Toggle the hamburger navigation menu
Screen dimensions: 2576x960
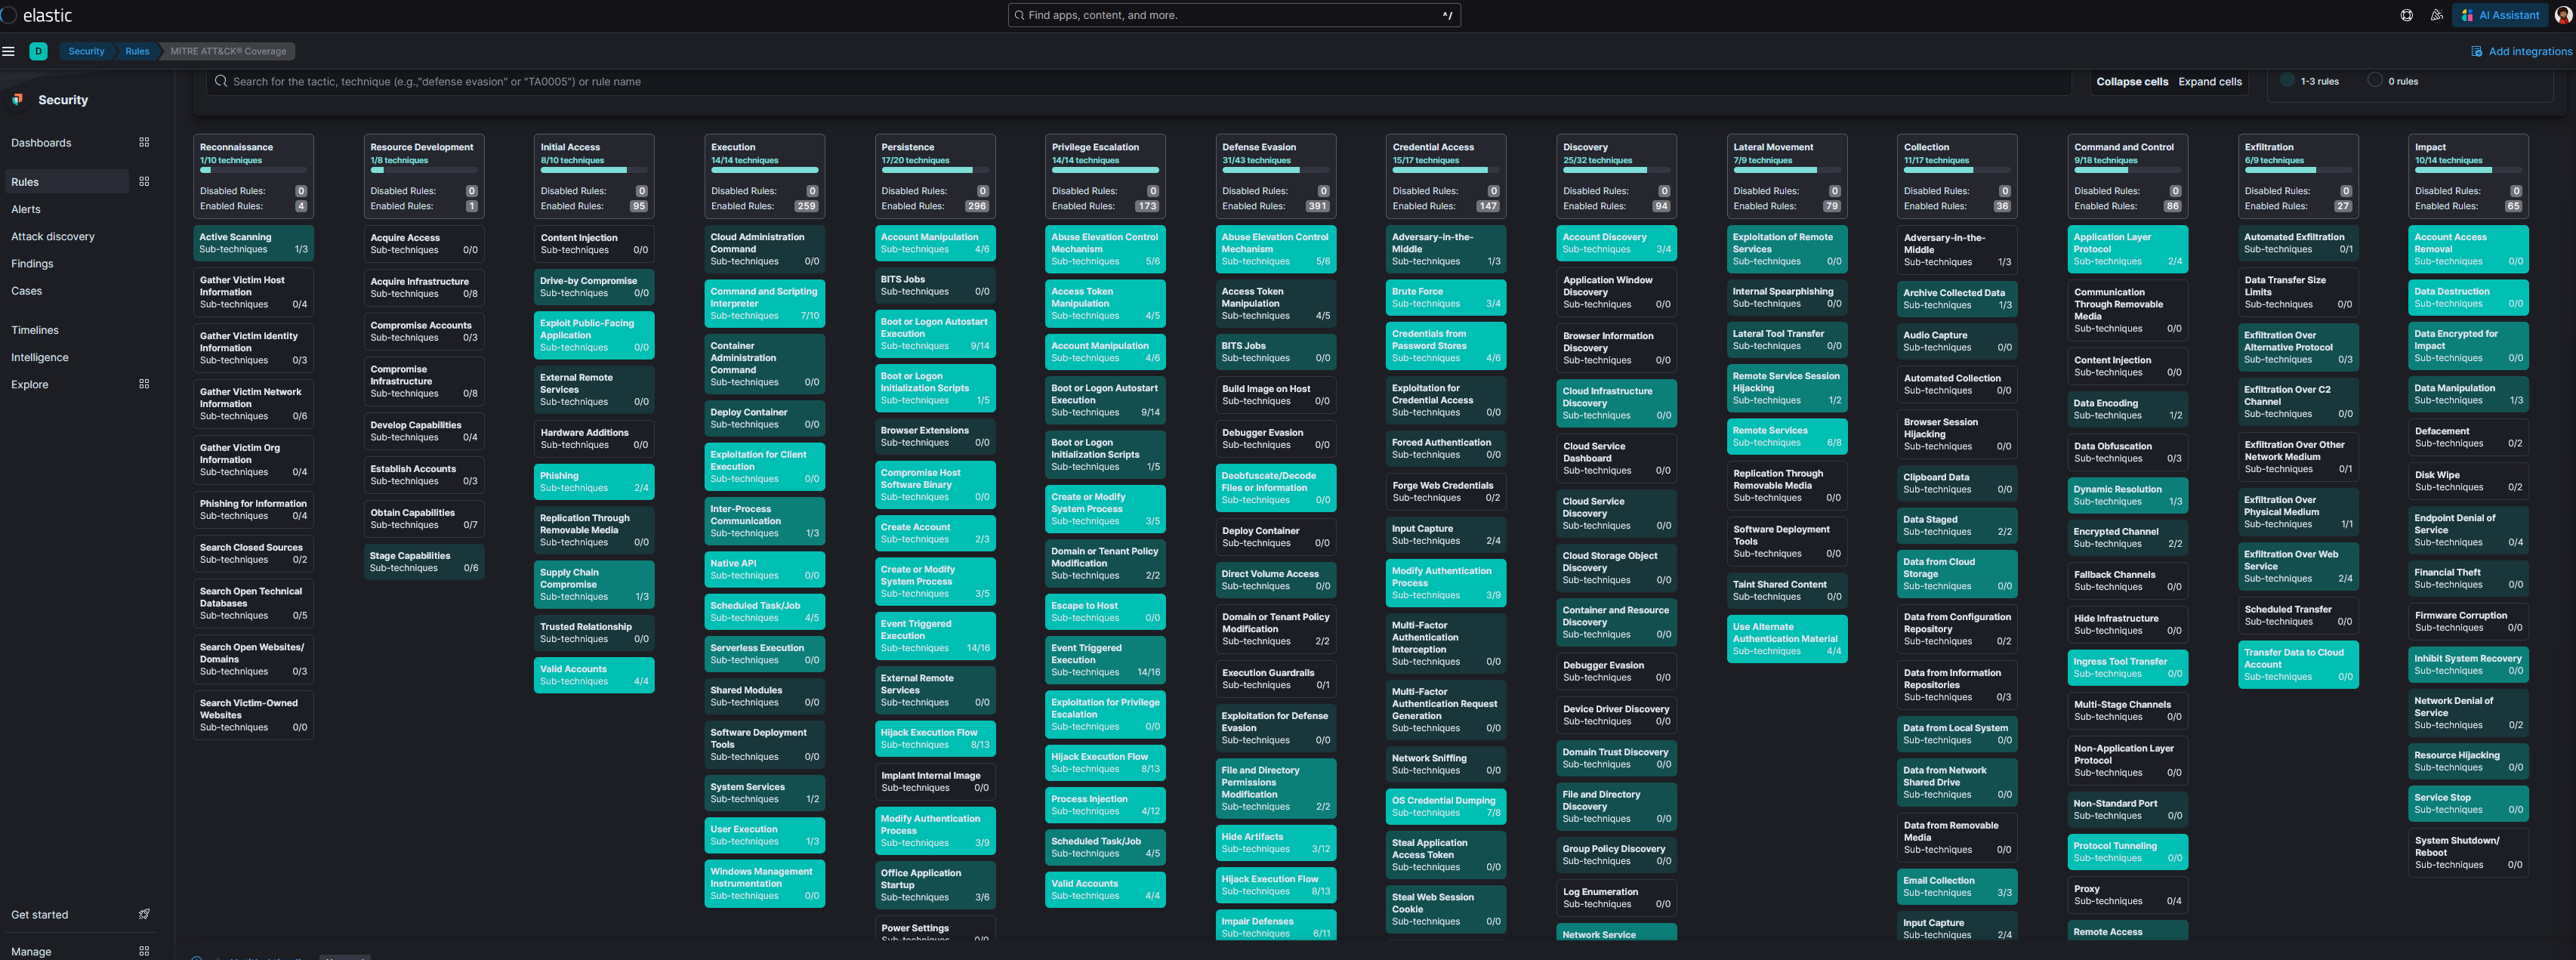[9, 51]
